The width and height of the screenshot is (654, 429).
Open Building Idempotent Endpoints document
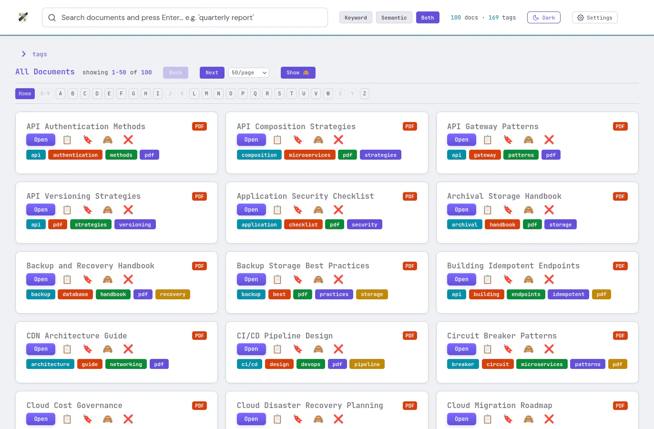click(x=461, y=279)
